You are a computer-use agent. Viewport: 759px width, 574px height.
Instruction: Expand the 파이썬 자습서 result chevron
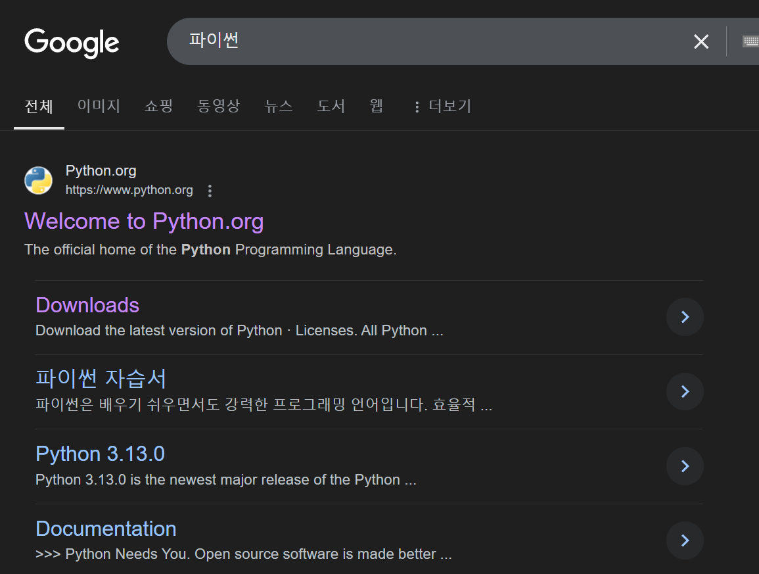[x=685, y=391]
